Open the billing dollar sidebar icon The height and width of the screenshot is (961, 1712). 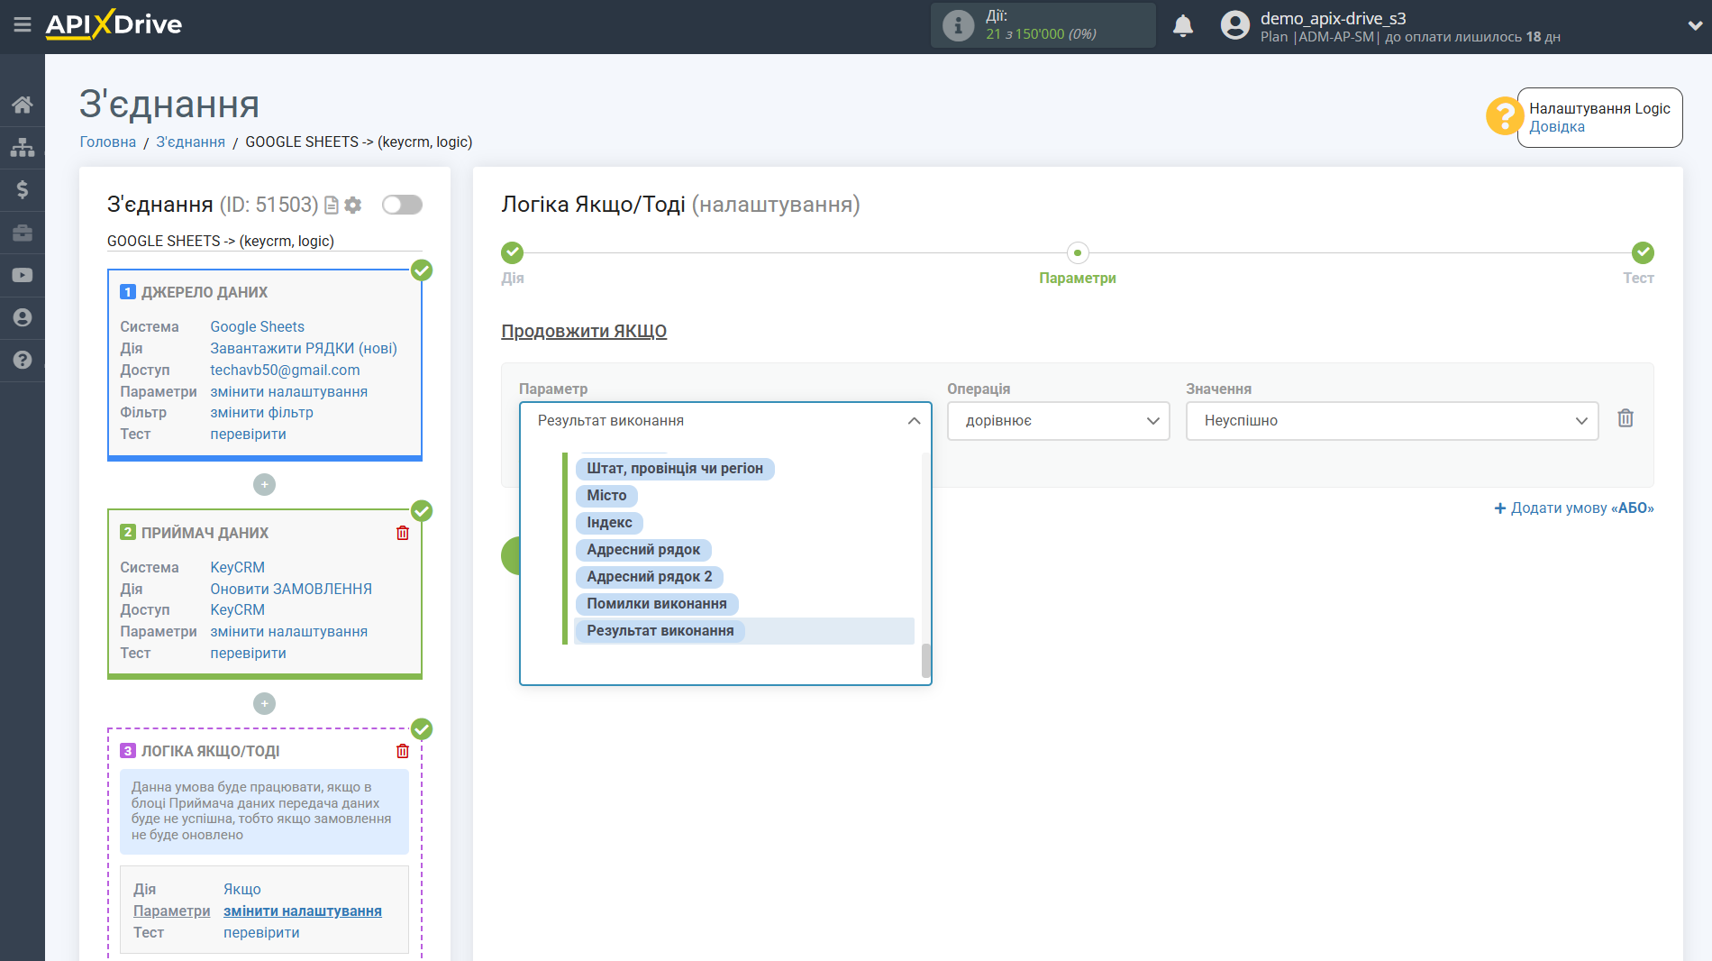pyautogui.click(x=23, y=189)
